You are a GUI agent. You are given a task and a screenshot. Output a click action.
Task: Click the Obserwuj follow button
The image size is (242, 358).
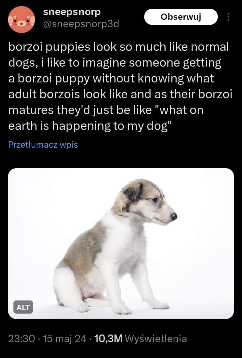coord(181,17)
